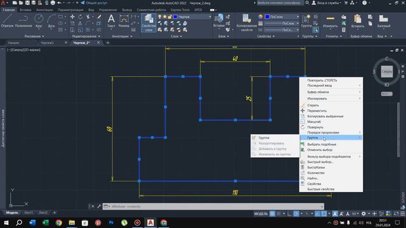This screenshot has width=406, height=228.
Task: Click the Undo arrow icon
Action: (x=59, y=3)
